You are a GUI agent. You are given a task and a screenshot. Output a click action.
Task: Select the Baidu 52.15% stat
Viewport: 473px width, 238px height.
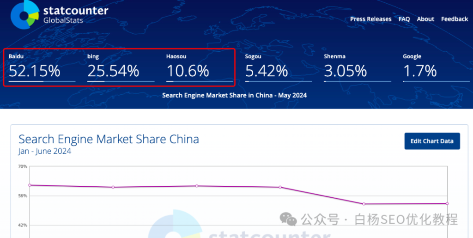42,67
